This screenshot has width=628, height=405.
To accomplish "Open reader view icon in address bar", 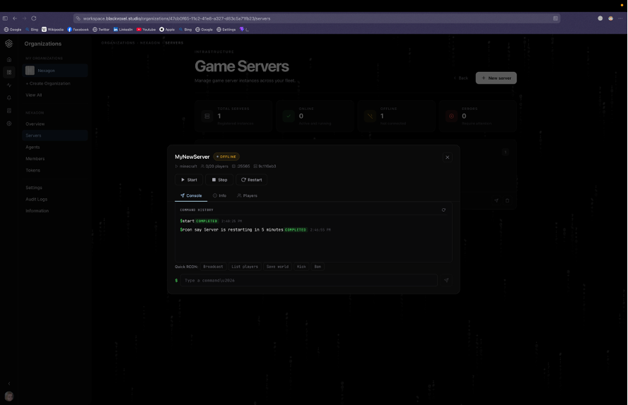I will coord(555,18).
